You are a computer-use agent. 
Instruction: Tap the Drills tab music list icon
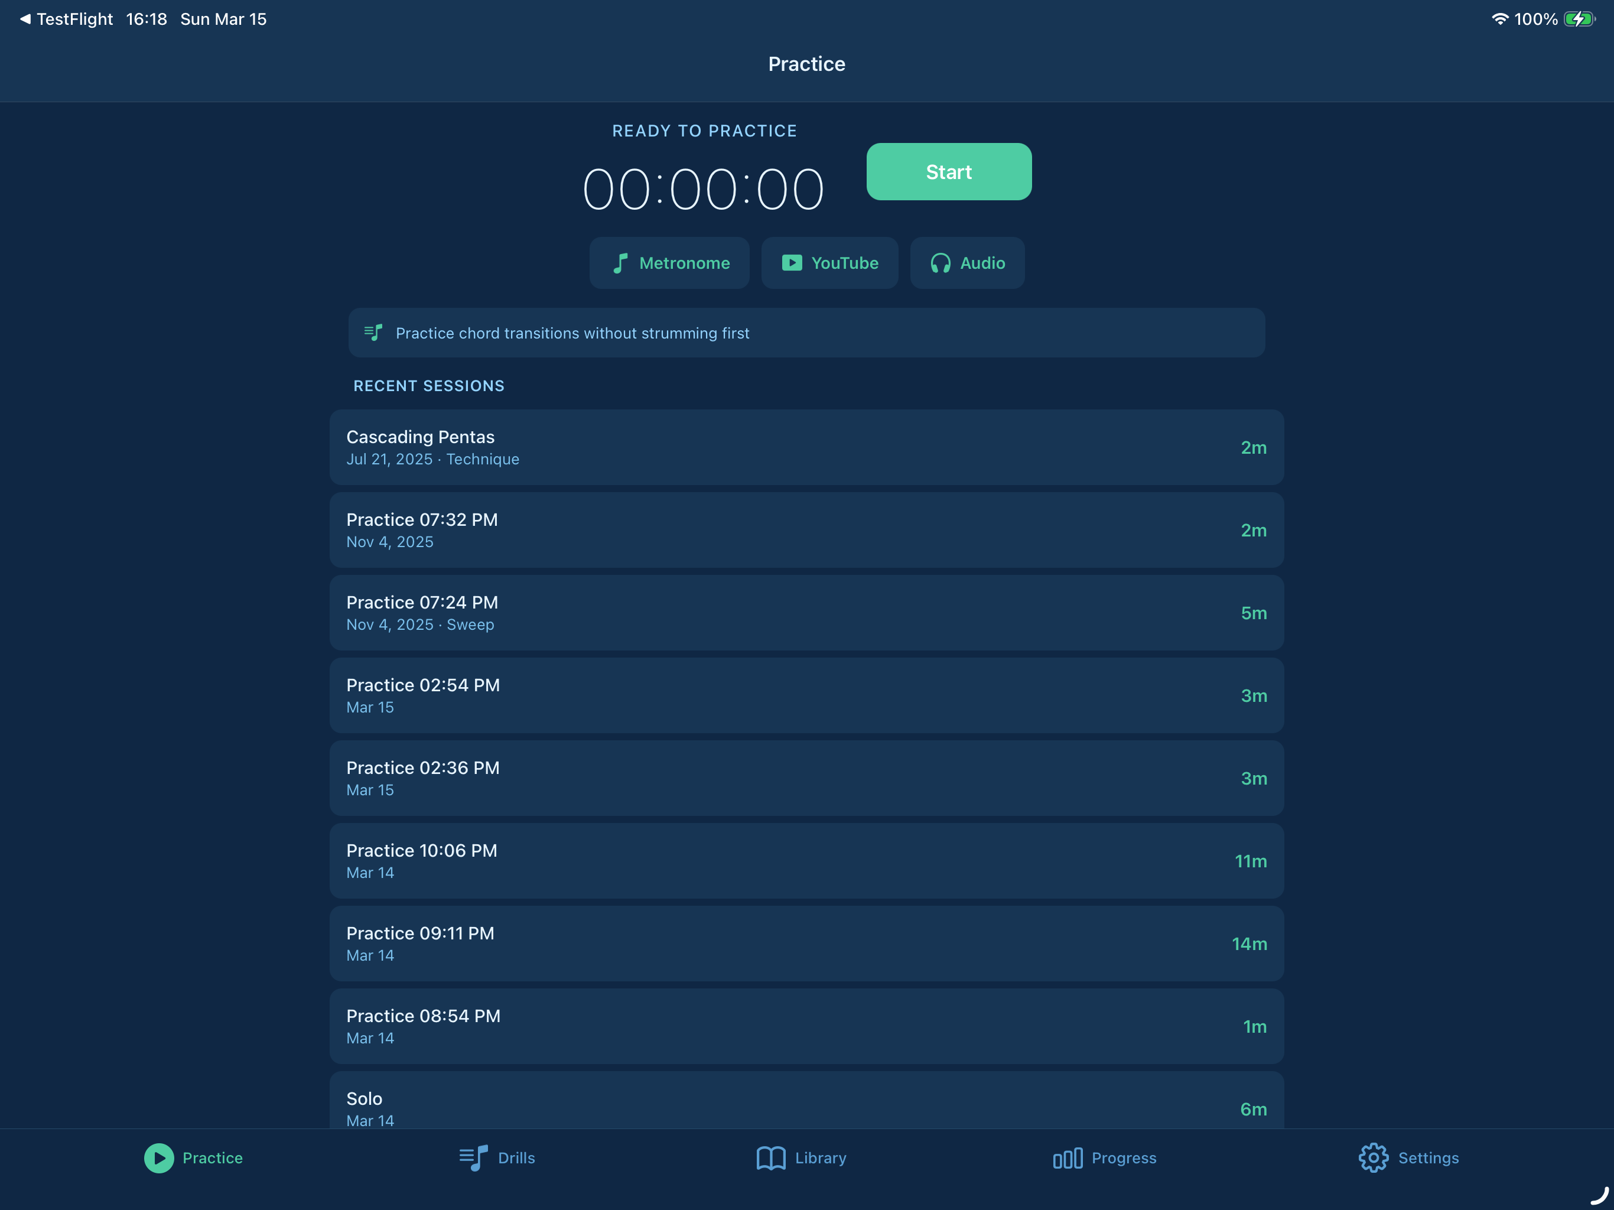(474, 1158)
